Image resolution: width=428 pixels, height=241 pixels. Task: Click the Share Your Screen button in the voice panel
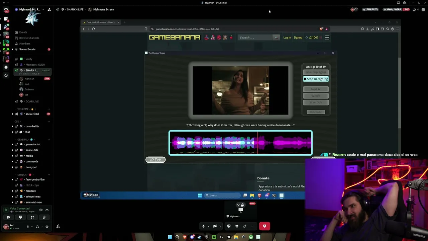(x=20, y=217)
